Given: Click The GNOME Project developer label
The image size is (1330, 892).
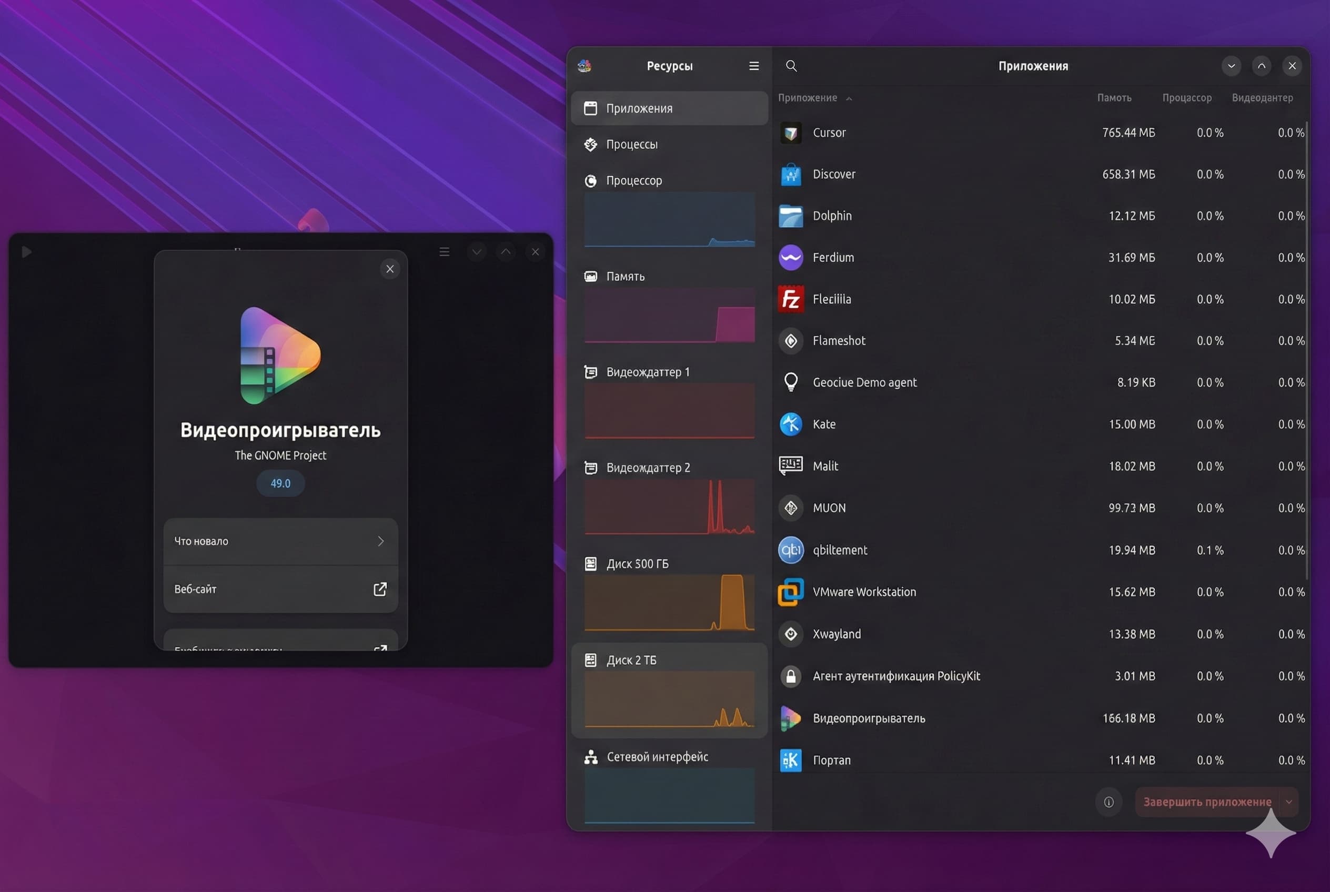Looking at the screenshot, I should pyautogui.click(x=280, y=455).
